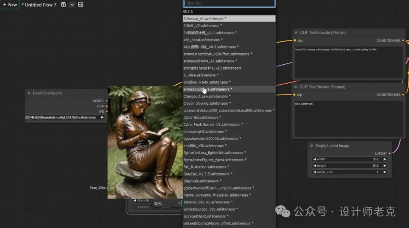Click clip input port of first CLIP node

tap(295, 40)
